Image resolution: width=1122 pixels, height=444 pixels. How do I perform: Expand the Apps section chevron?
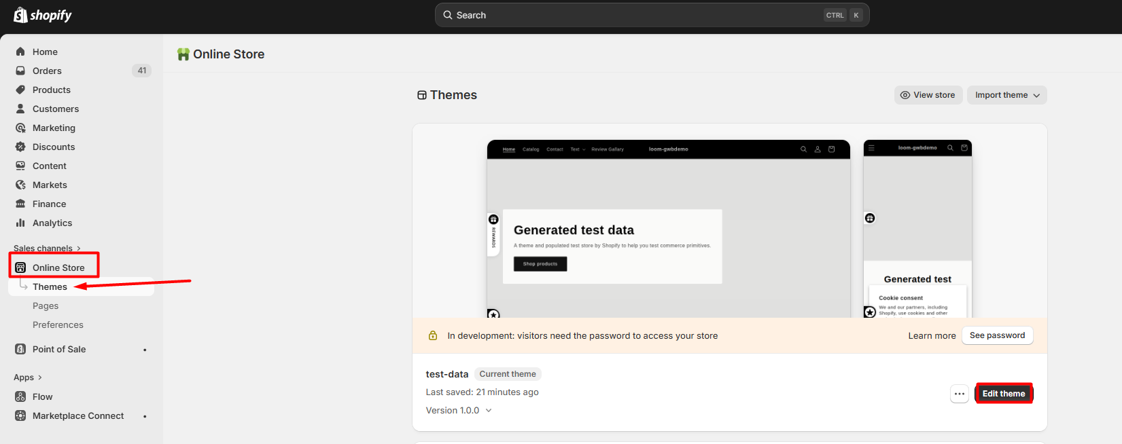pyautogui.click(x=39, y=377)
